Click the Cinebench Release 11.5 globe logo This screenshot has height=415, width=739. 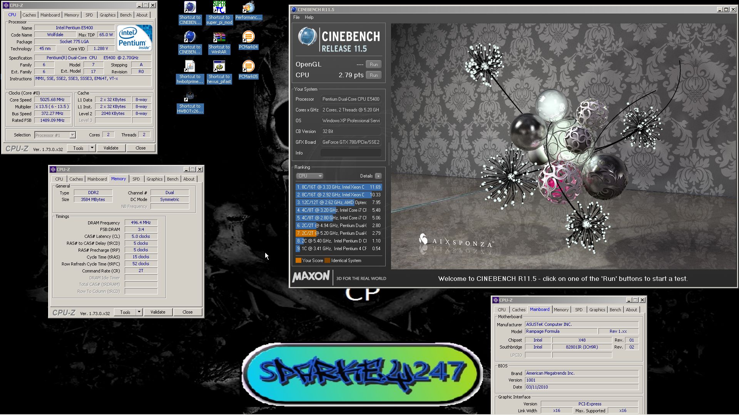point(307,37)
